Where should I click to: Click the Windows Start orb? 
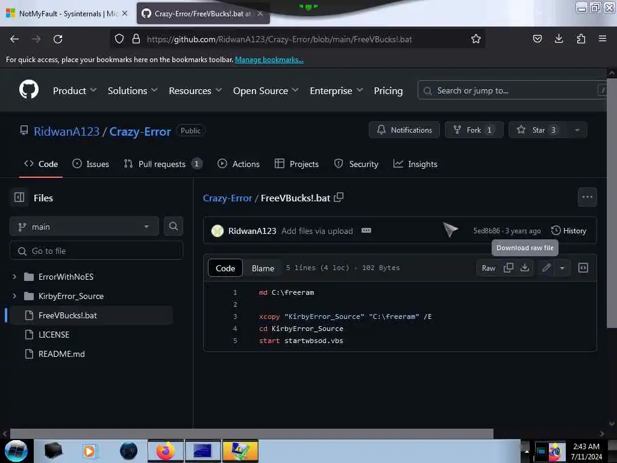16,451
